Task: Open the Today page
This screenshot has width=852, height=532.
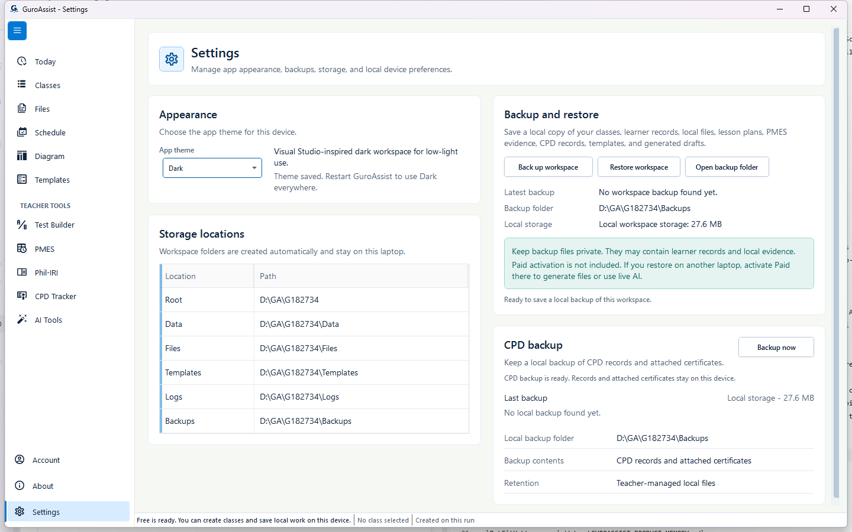Action: tap(68, 61)
